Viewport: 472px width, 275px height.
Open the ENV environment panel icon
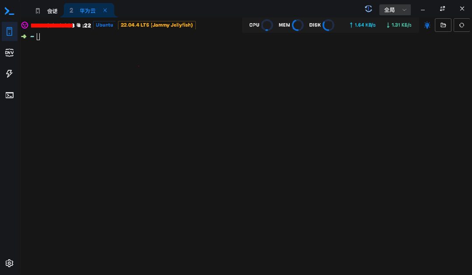[9, 52]
